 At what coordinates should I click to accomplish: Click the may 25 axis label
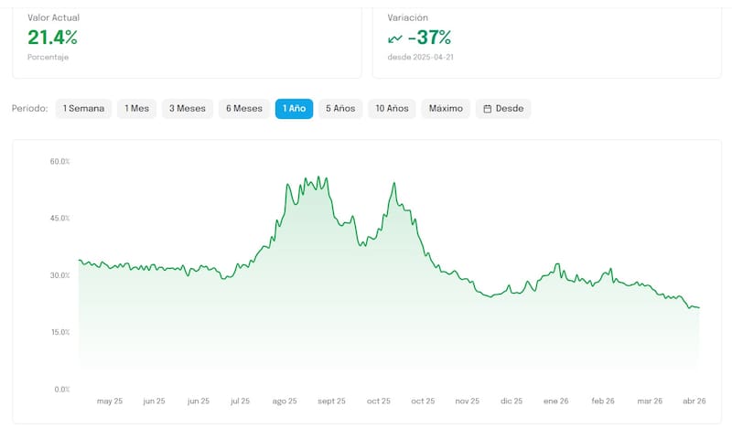[110, 401]
